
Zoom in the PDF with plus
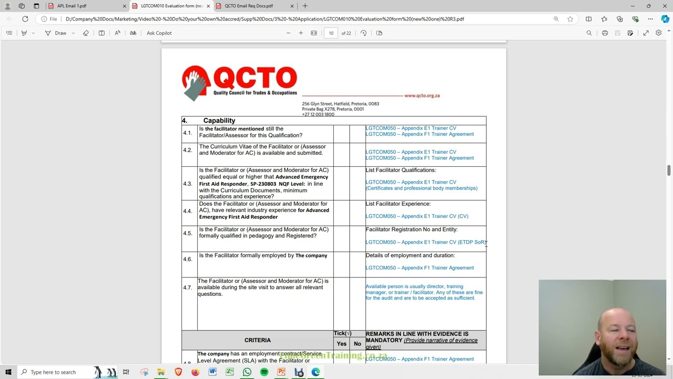(x=301, y=33)
